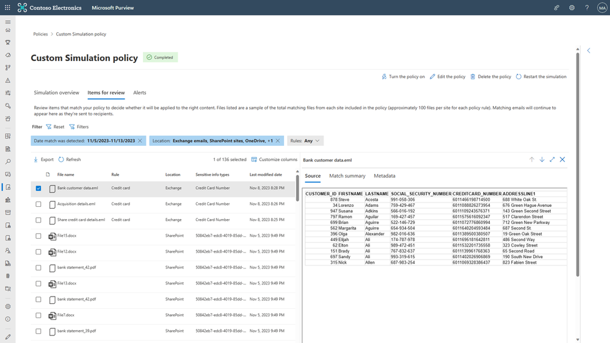Open Customize columns
Image resolution: width=610 pixels, height=343 pixels.
274,159
